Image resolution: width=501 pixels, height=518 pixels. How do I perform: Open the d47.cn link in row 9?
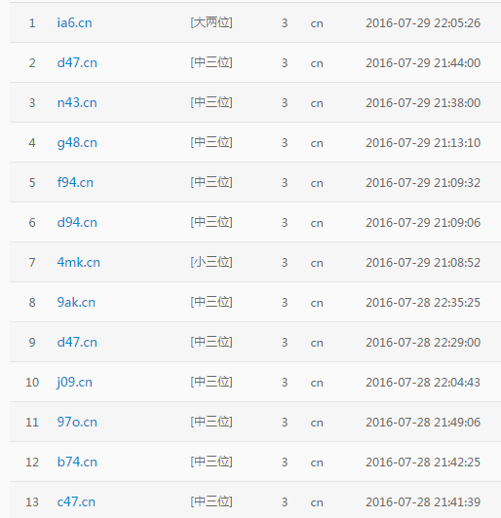[77, 343]
